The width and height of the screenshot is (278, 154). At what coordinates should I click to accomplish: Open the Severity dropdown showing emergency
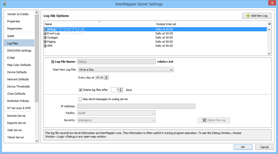point(117,120)
